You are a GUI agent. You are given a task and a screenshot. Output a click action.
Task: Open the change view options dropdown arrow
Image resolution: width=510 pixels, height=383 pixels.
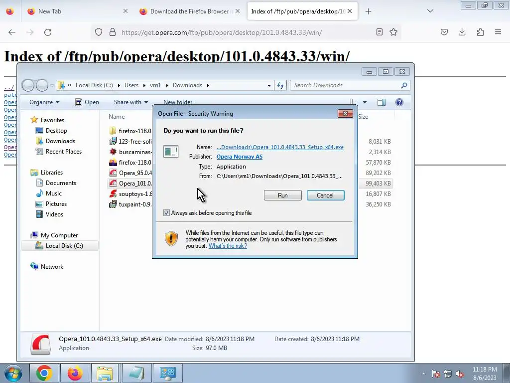point(365,102)
